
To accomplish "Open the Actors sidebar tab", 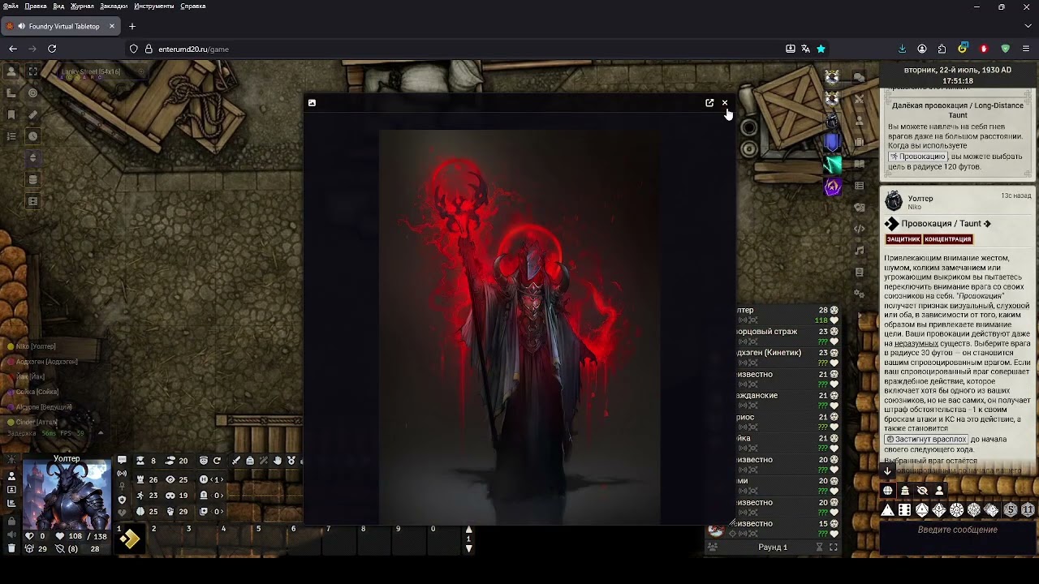I will (860, 121).
